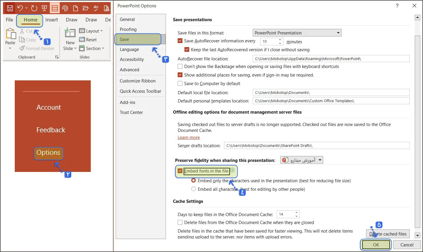Increase the AutoRecover minutes spinner
Screen dimensions: 423x252
tap(280, 40)
